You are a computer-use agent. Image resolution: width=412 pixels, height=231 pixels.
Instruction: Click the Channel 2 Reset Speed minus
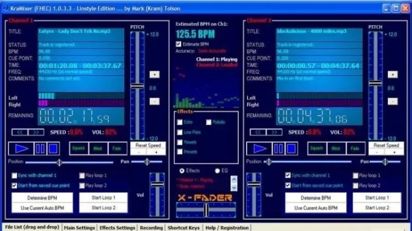pos(377,152)
